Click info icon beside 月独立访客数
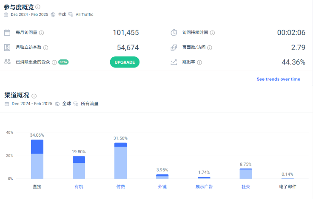This screenshot has height=199, width=313. tap(46, 48)
